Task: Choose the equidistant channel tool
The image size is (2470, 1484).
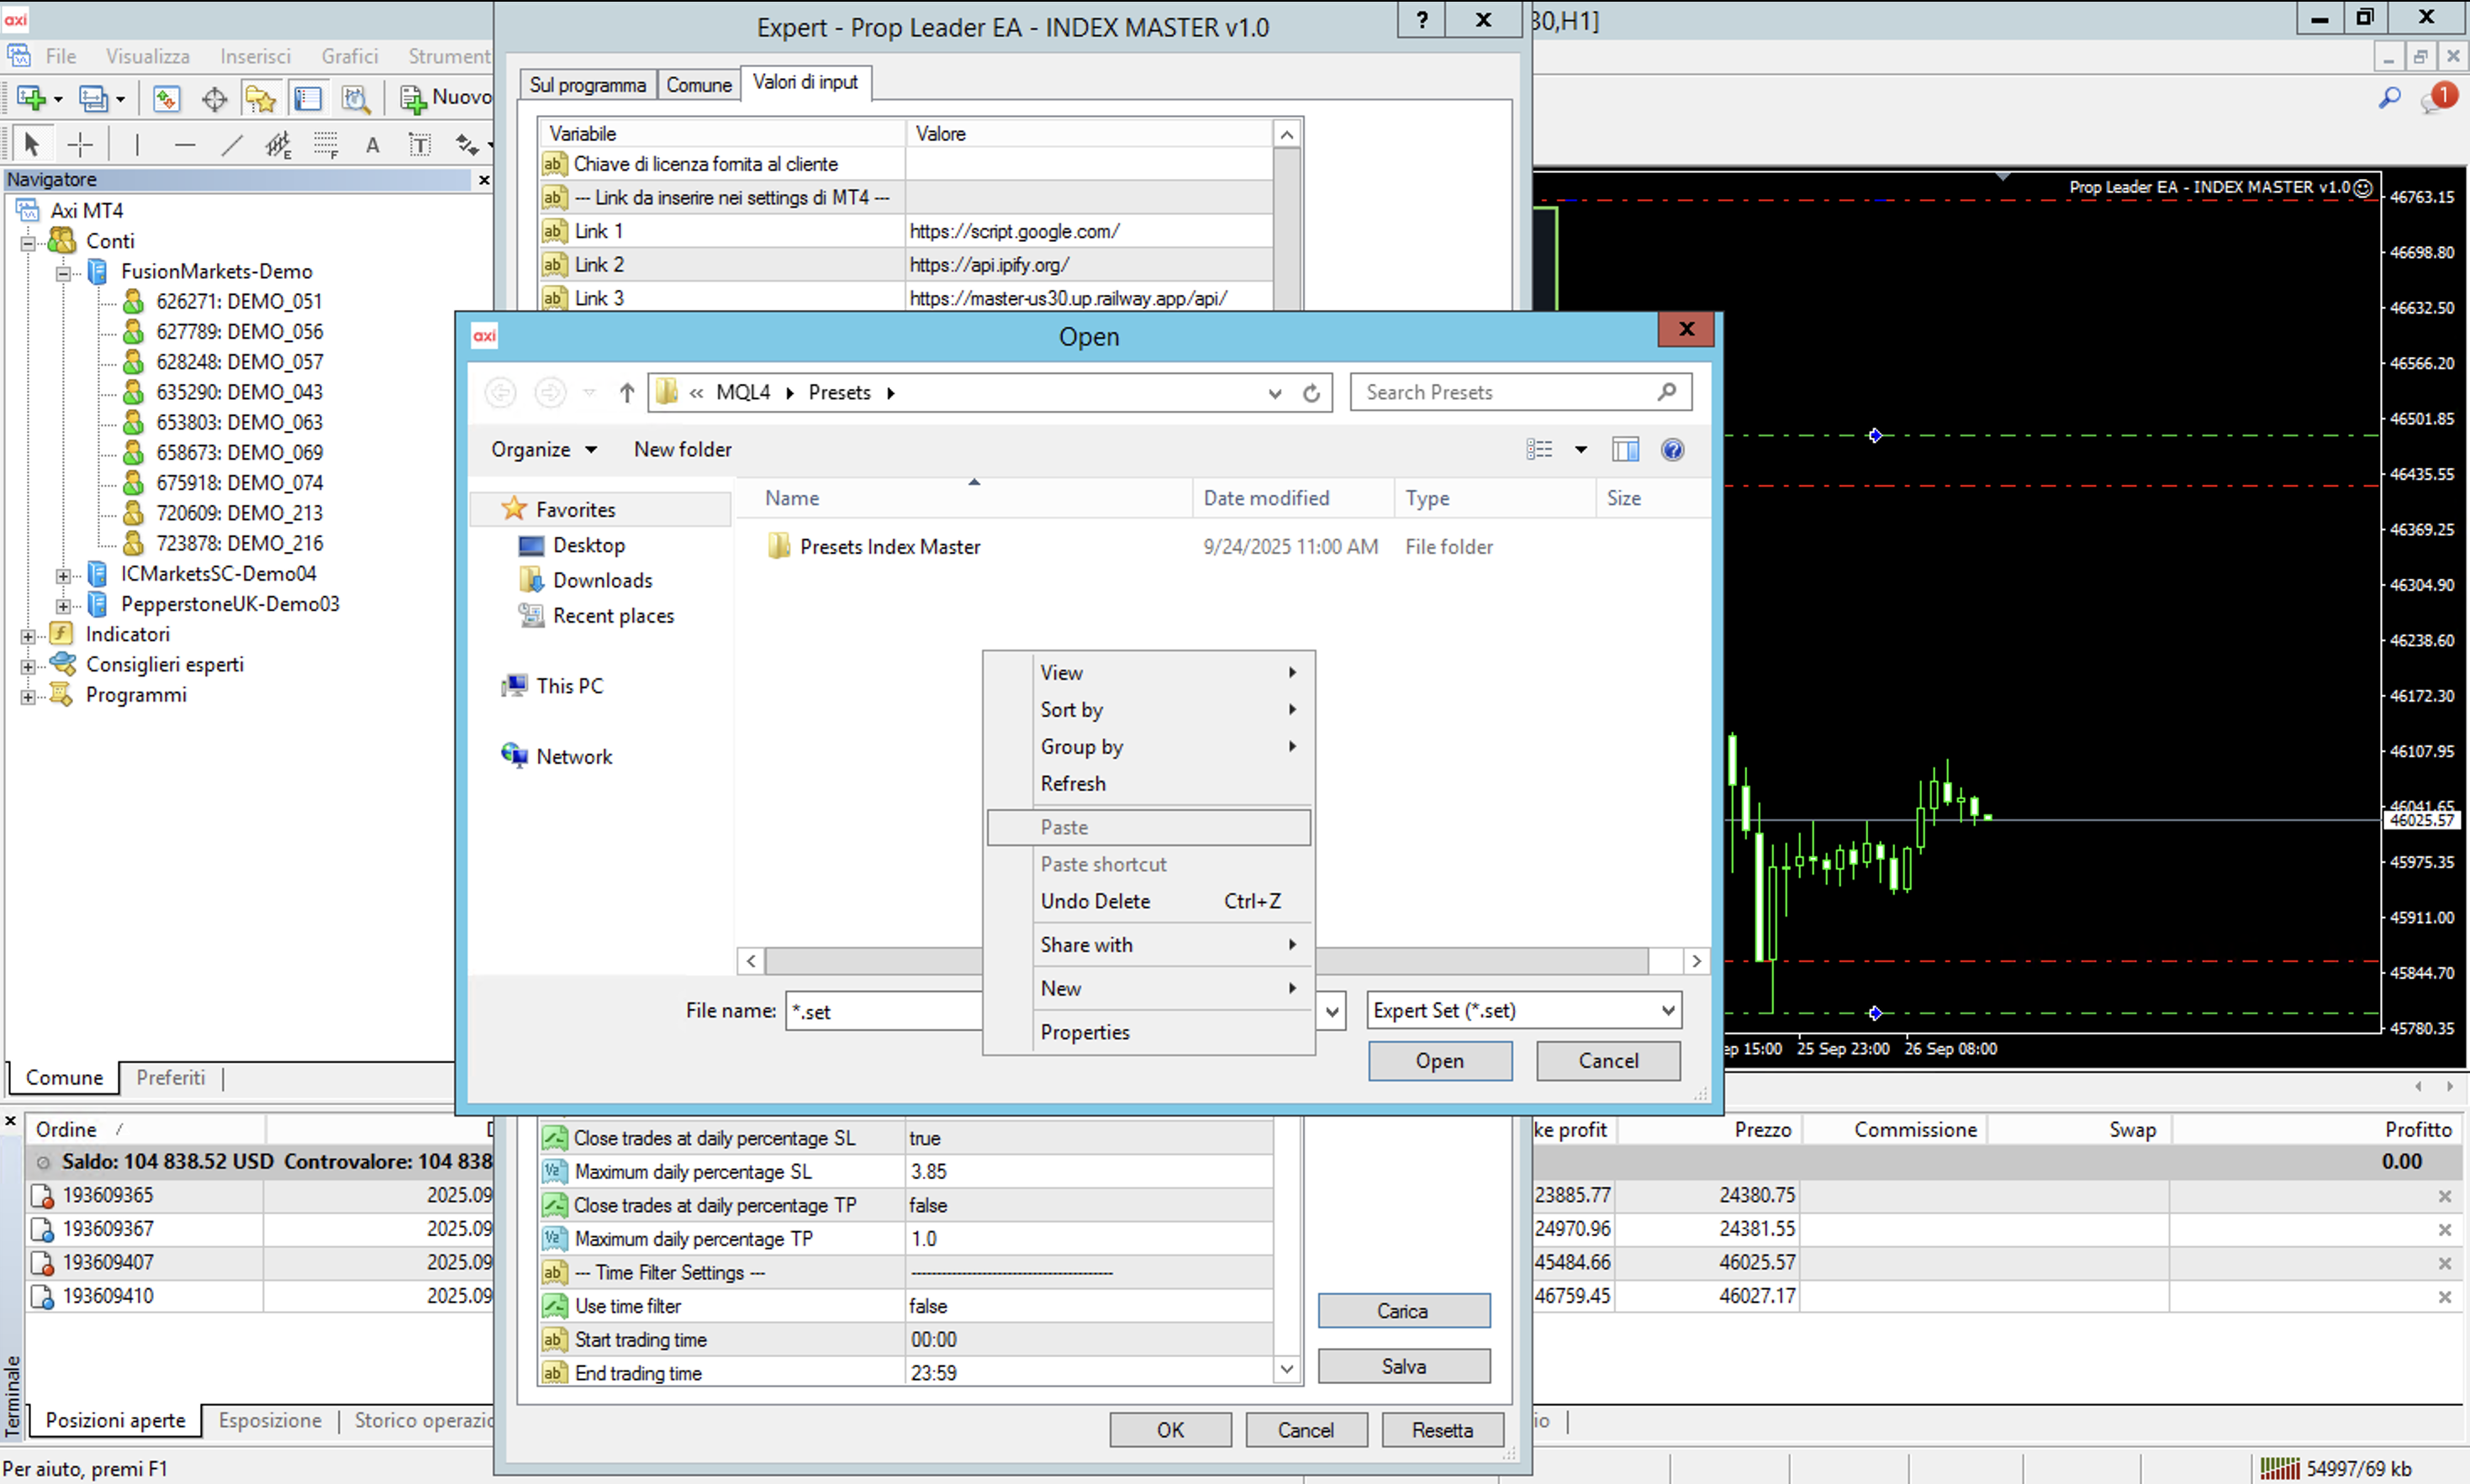Action: [x=277, y=145]
